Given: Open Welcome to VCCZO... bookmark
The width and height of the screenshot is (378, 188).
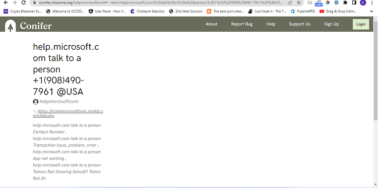Looking at the screenshot, I should click(65, 11).
